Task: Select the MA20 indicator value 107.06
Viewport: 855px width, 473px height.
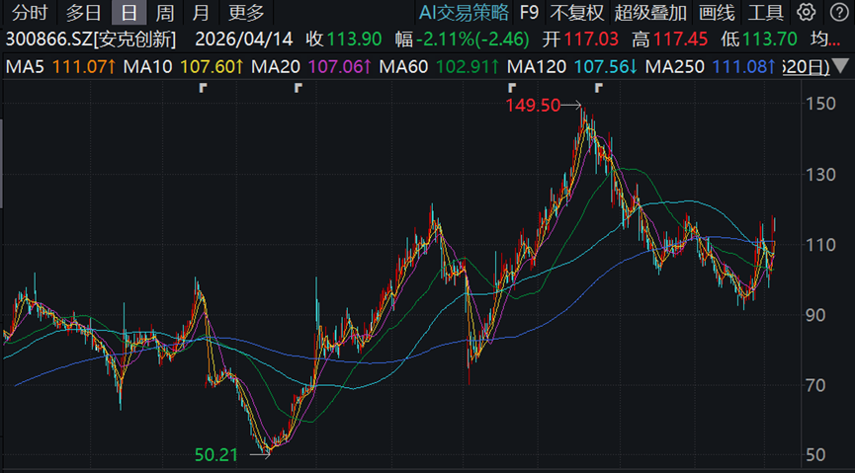Action: point(340,67)
